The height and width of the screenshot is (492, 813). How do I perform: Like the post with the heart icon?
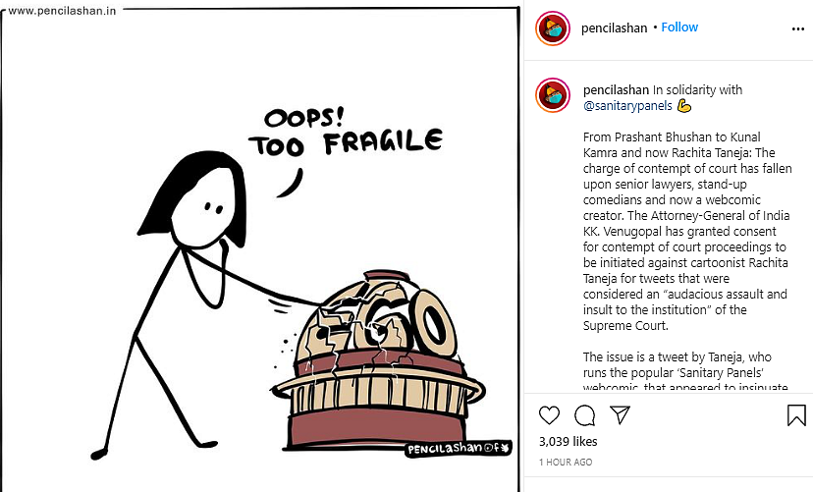[x=549, y=415]
